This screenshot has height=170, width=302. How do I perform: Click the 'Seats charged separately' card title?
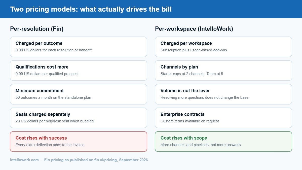coord(43,114)
